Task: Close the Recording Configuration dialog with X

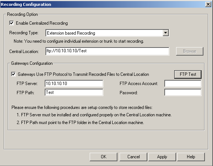Action: click(208, 4)
